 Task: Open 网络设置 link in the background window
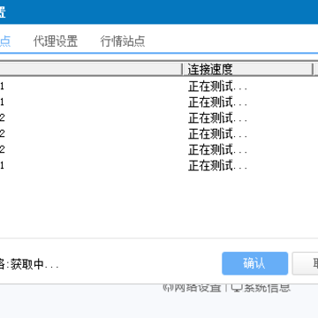(192, 288)
